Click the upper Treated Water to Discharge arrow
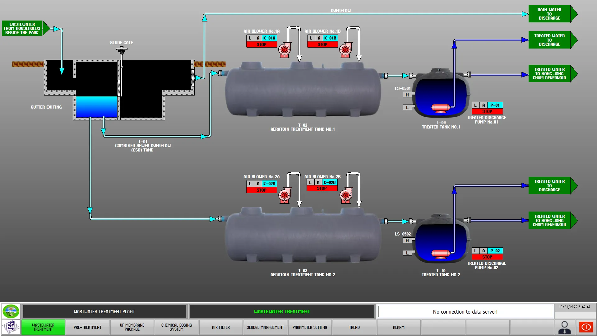The image size is (597, 336). [x=553, y=40]
